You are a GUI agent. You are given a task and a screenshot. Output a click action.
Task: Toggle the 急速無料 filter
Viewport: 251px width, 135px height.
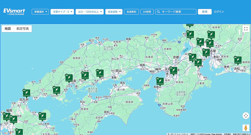(131, 12)
